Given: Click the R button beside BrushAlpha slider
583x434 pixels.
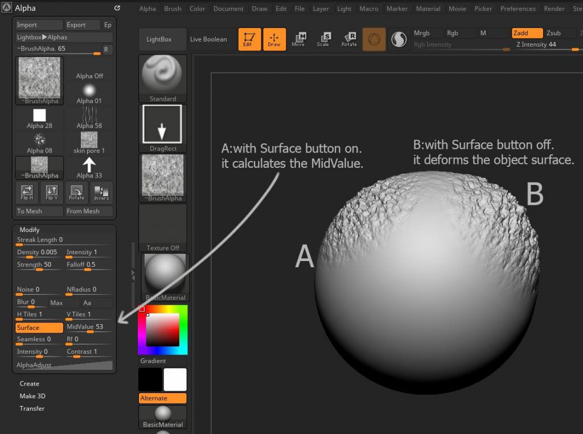Looking at the screenshot, I should pyautogui.click(x=106, y=49).
